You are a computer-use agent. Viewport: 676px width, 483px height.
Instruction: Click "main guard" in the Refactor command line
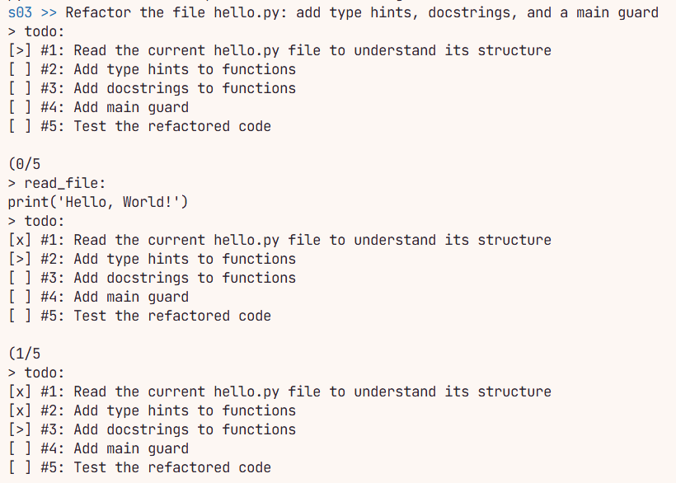pyautogui.click(x=617, y=12)
